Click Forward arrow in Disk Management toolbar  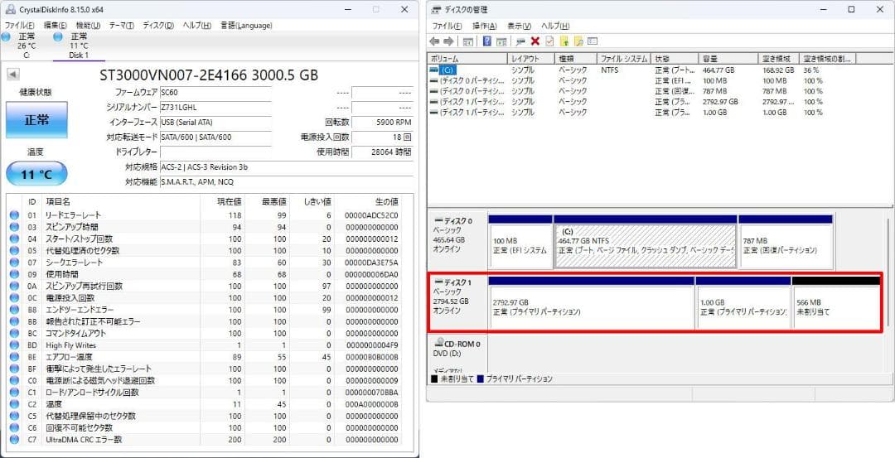click(x=448, y=41)
